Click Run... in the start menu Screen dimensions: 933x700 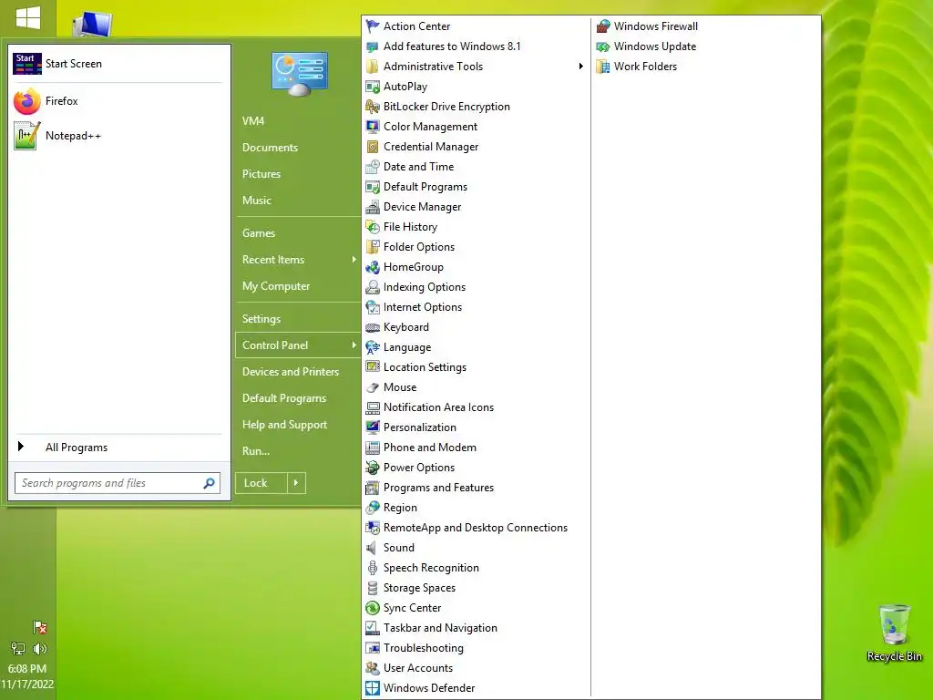coord(256,451)
